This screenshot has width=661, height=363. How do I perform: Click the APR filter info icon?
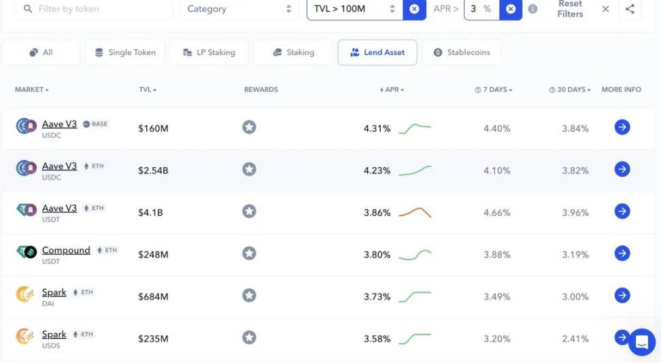coord(533,9)
